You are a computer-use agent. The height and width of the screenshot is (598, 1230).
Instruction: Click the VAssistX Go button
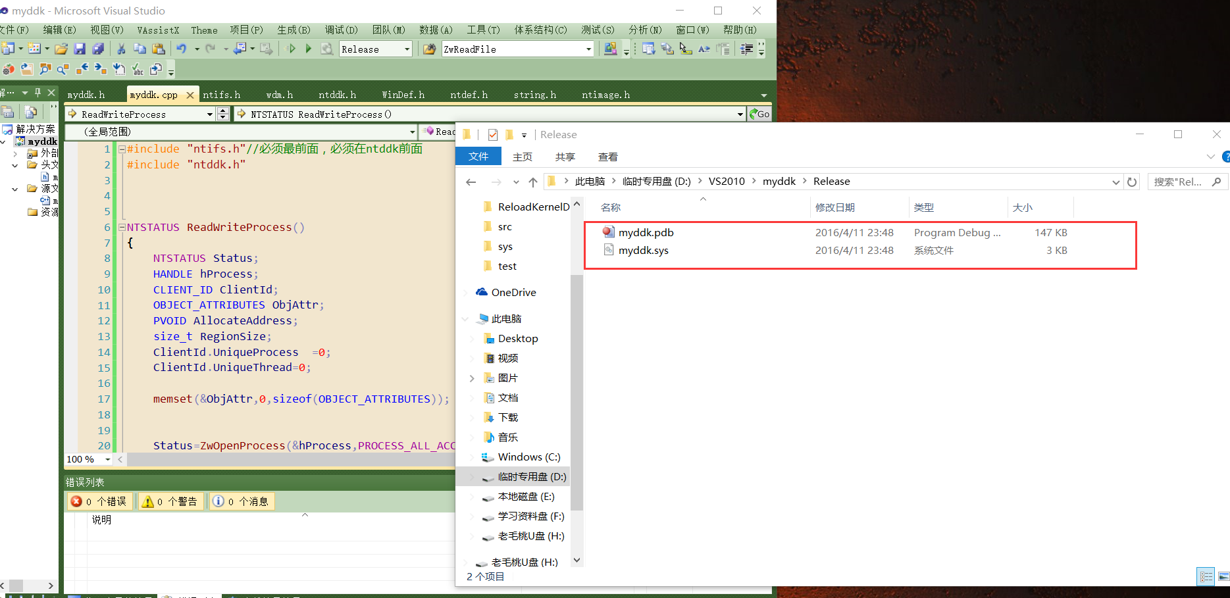(760, 114)
